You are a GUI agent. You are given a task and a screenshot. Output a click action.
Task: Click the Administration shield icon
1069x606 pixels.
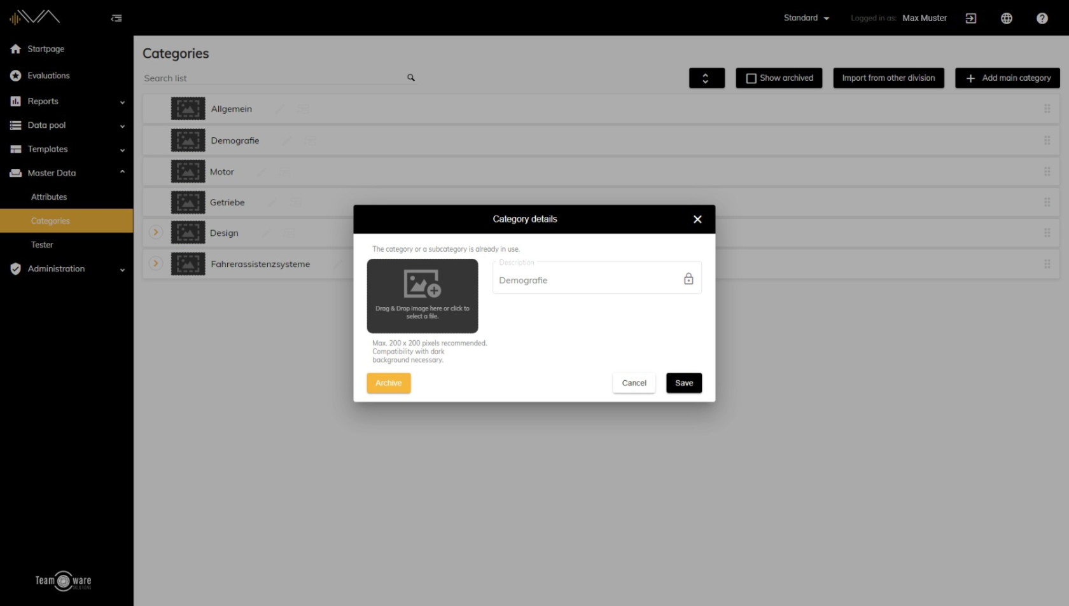tap(16, 269)
